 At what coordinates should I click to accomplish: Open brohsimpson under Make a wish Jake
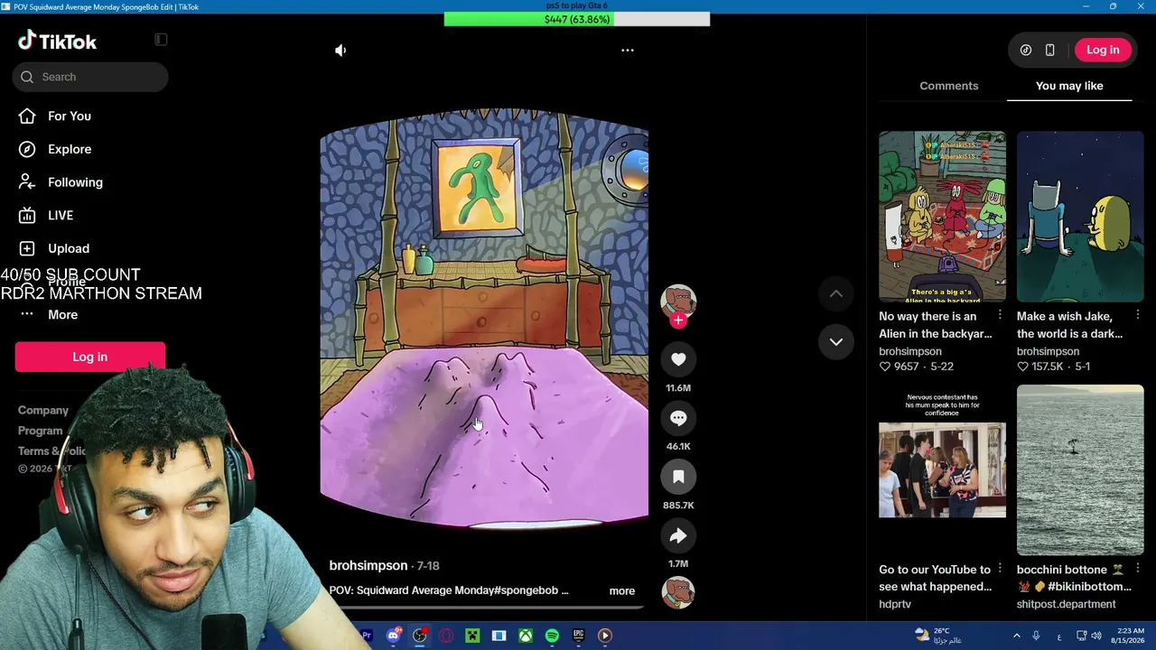tap(1048, 351)
